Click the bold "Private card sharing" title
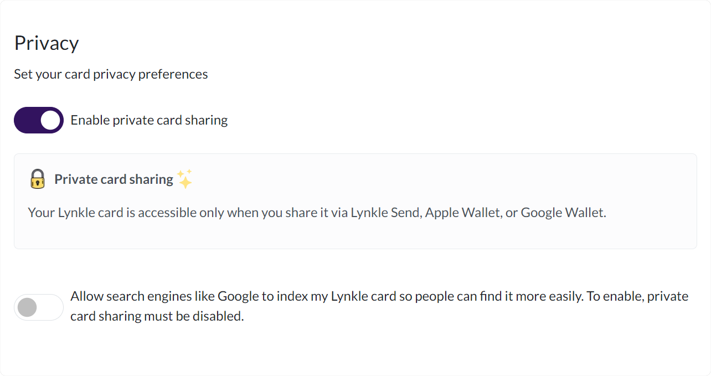This screenshot has width=711, height=376. (x=114, y=179)
